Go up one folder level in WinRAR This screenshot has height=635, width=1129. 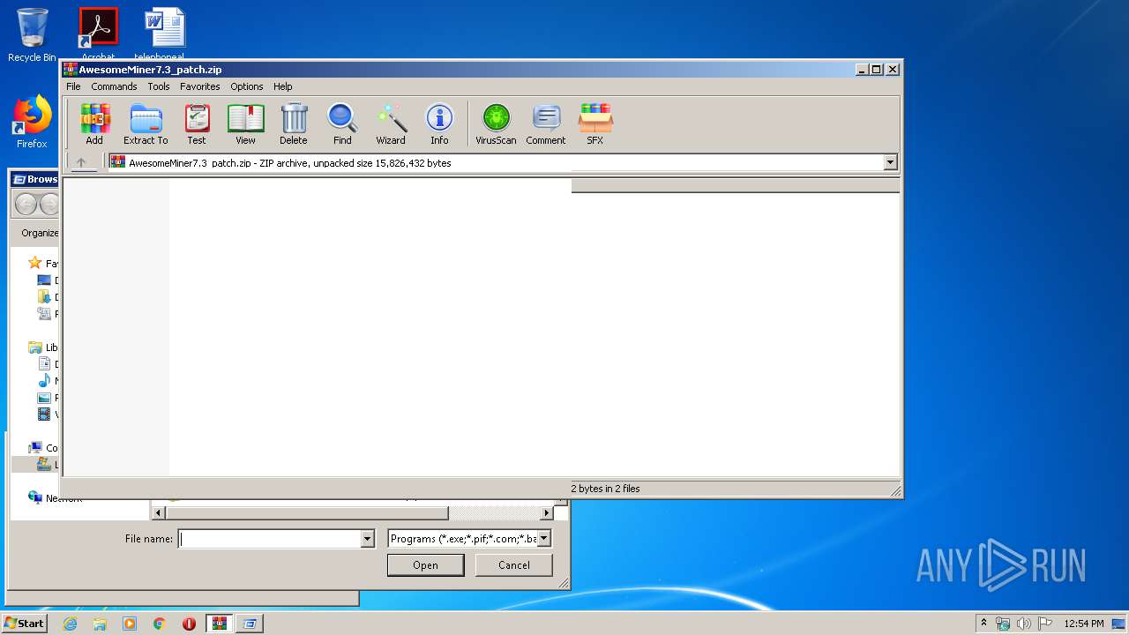coord(81,162)
